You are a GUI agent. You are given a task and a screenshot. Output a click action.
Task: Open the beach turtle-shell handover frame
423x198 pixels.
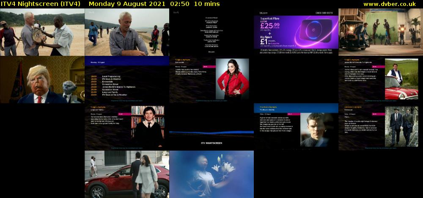click(42, 32)
